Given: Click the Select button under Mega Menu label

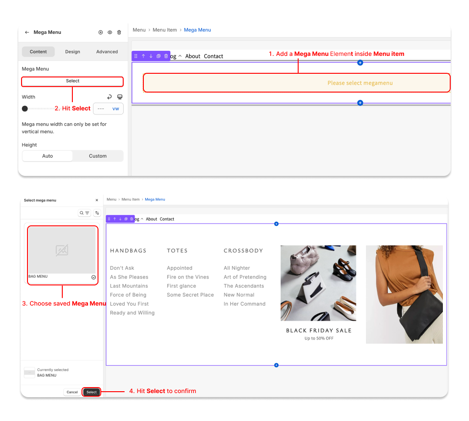Looking at the screenshot, I should pyautogui.click(x=72, y=81).
